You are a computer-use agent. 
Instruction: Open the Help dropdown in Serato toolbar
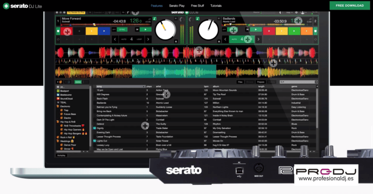click(289, 12)
